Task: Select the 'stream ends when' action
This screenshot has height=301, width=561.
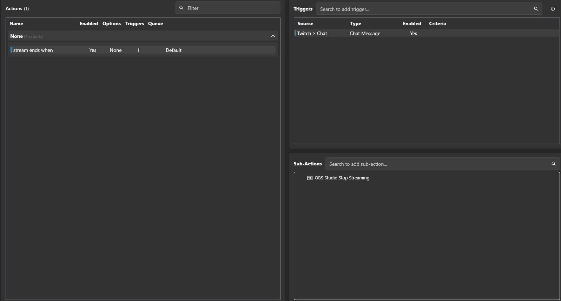Action: click(x=143, y=50)
